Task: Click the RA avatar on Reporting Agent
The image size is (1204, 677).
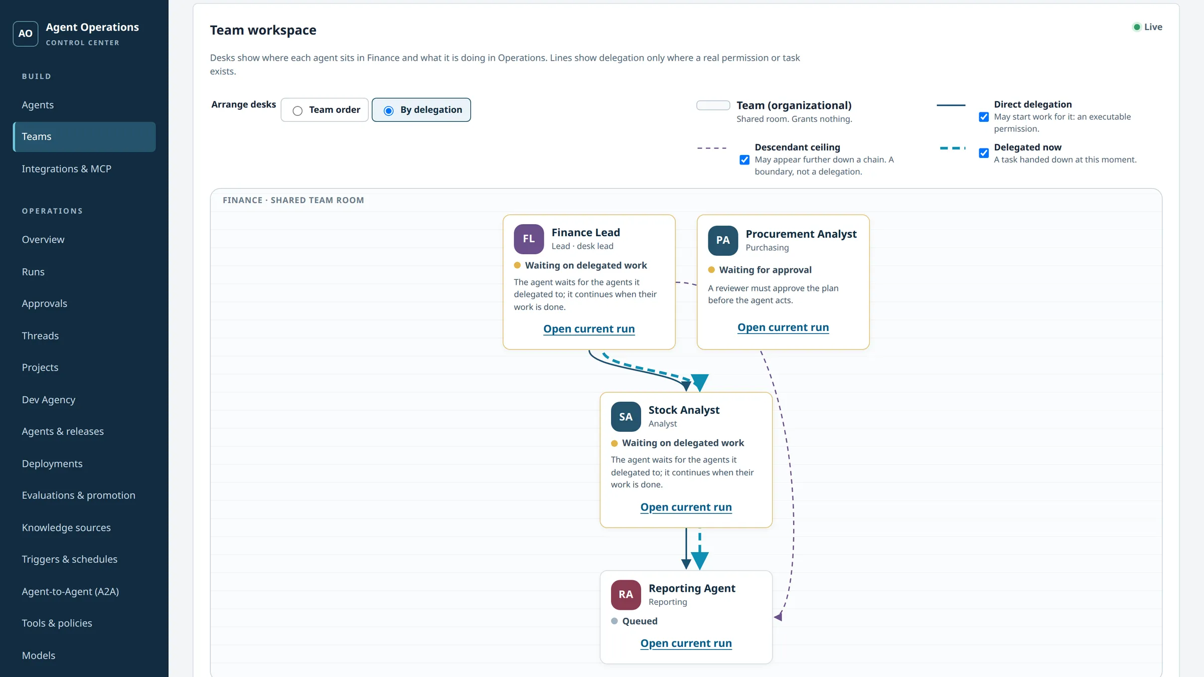Action: coord(626,595)
